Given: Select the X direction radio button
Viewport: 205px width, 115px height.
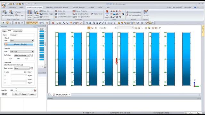Looking at the screenshot, I should (10, 59).
